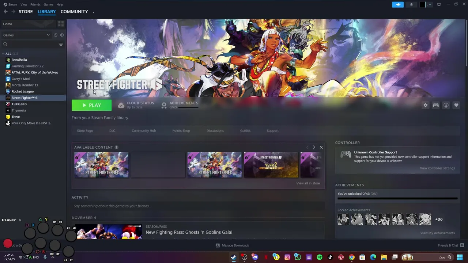This screenshot has width=468, height=263.
Task: Toggle ready-to-play filter icon
Action: click(62, 35)
